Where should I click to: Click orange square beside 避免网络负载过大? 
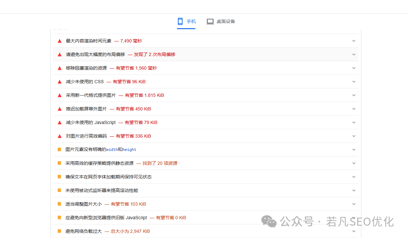click(59, 231)
